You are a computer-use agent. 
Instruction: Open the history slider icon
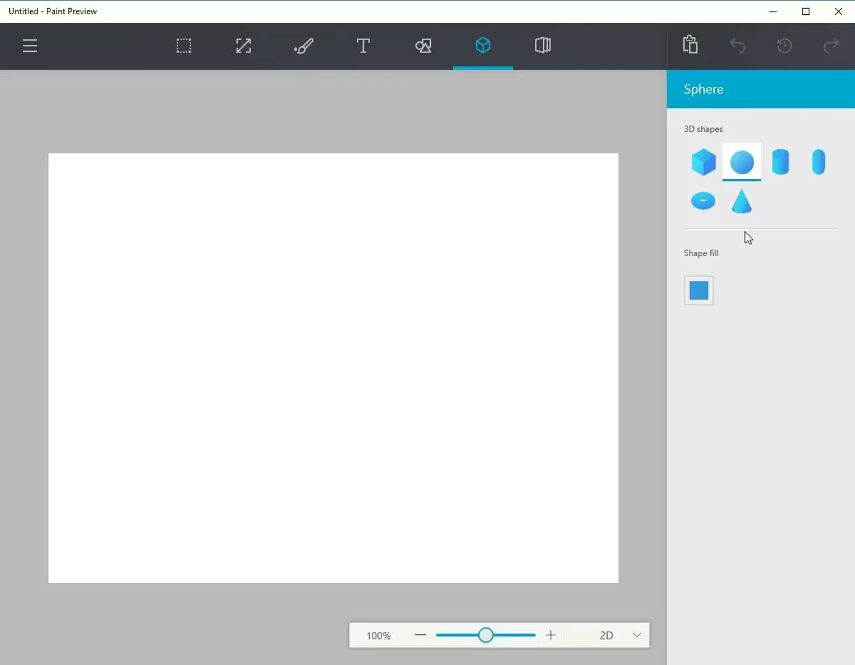[x=784, y=46]
